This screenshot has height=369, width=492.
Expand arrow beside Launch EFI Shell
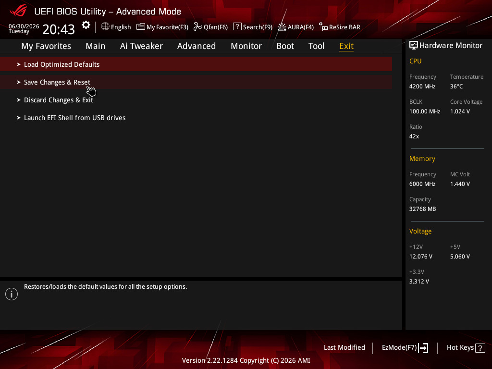coord(19,118)
